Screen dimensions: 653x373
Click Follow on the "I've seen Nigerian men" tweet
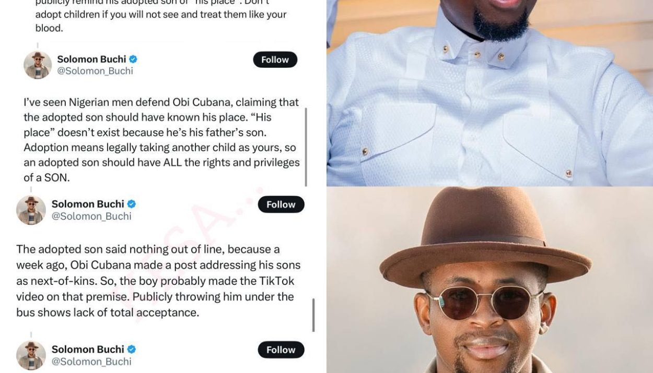275,59
